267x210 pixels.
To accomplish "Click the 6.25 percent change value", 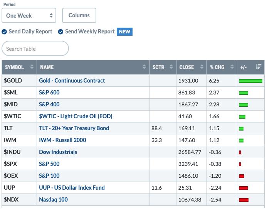I will pyautogui.click(x=214, y=81).
